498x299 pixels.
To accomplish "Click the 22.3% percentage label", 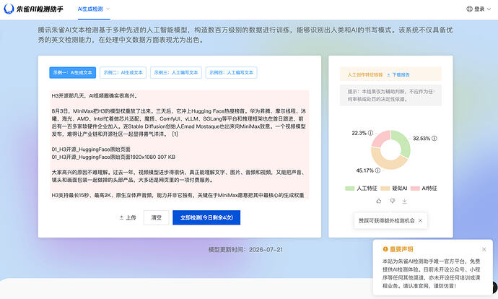I will [x=359, y=133].
